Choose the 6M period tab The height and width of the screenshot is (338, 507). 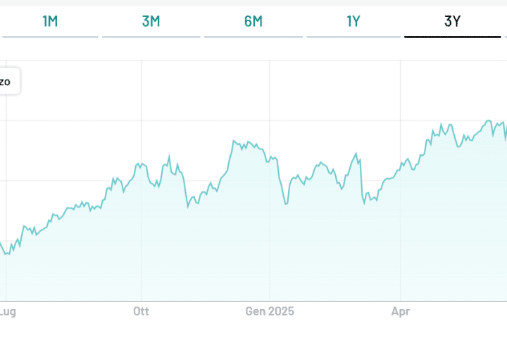[253, 21]
